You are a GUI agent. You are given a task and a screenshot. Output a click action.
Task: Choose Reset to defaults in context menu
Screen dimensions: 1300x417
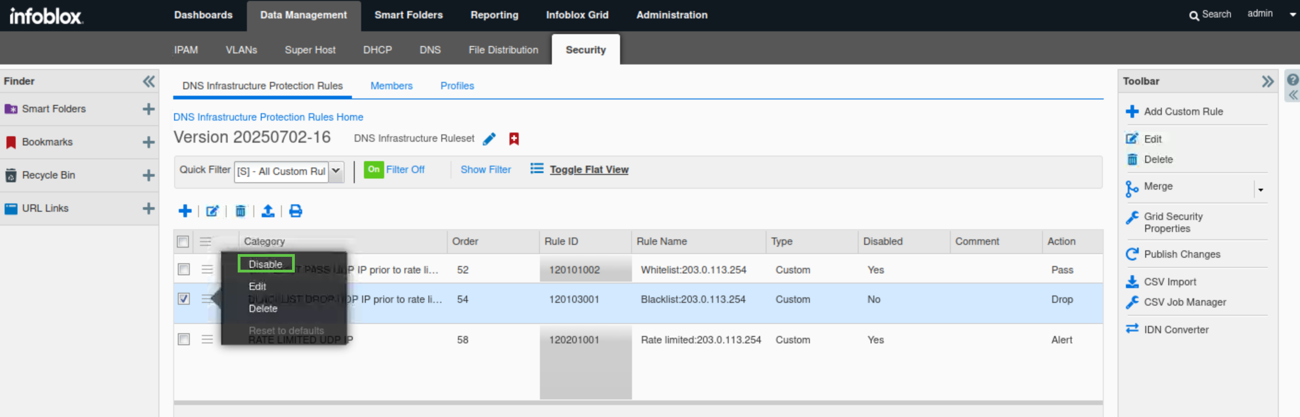pyautogui.click(x=286, y=331)
